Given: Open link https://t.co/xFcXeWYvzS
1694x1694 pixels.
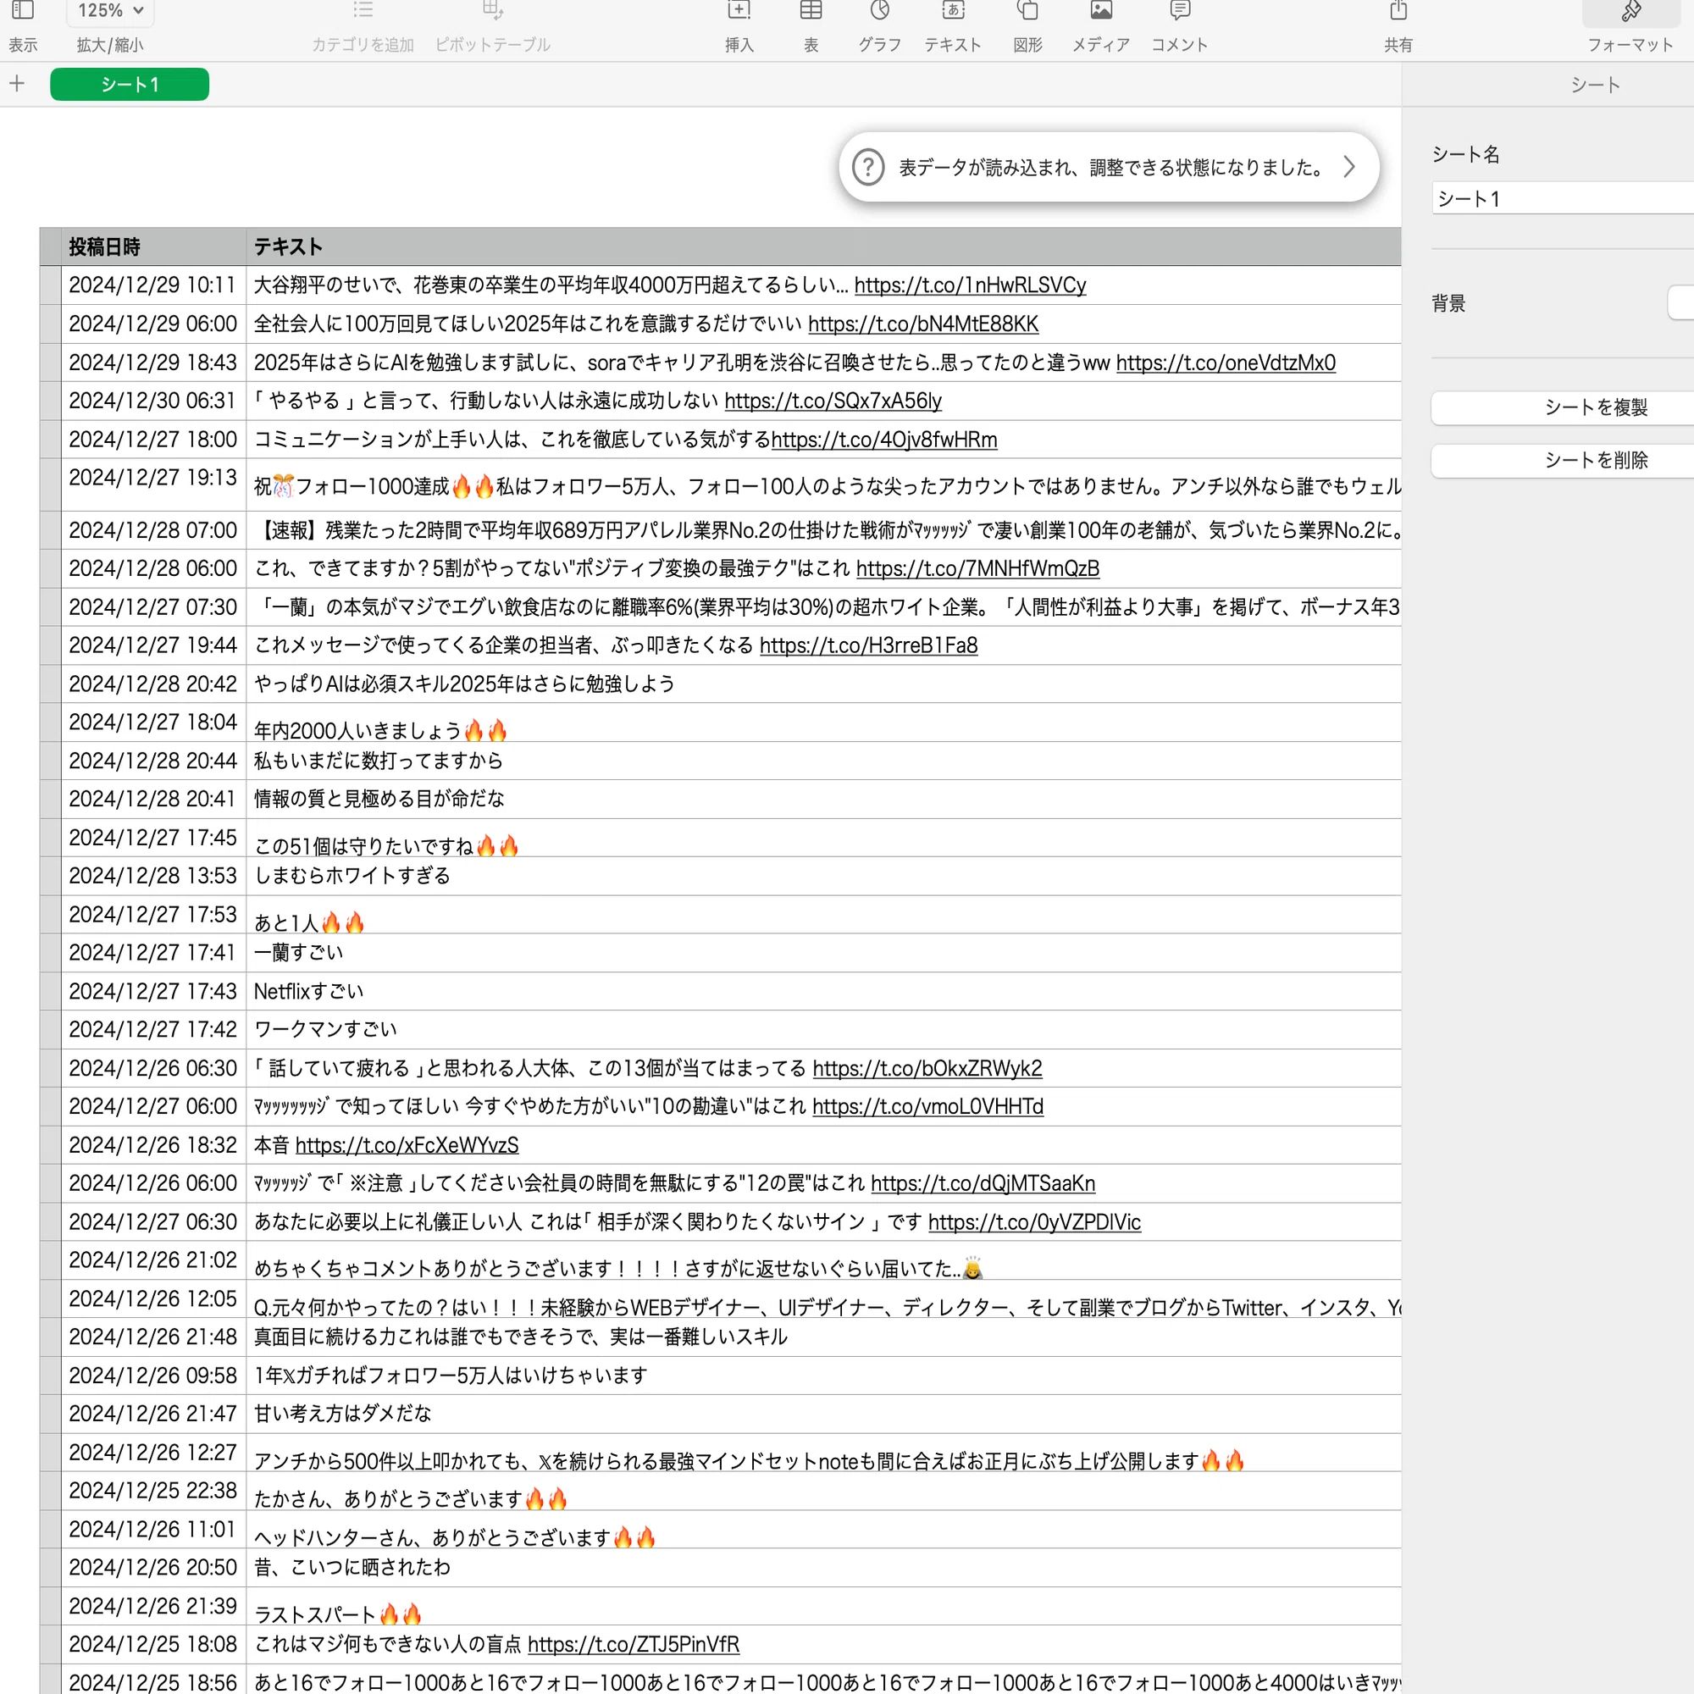Looking at the screenshot, I should (x=407, y=1145).
